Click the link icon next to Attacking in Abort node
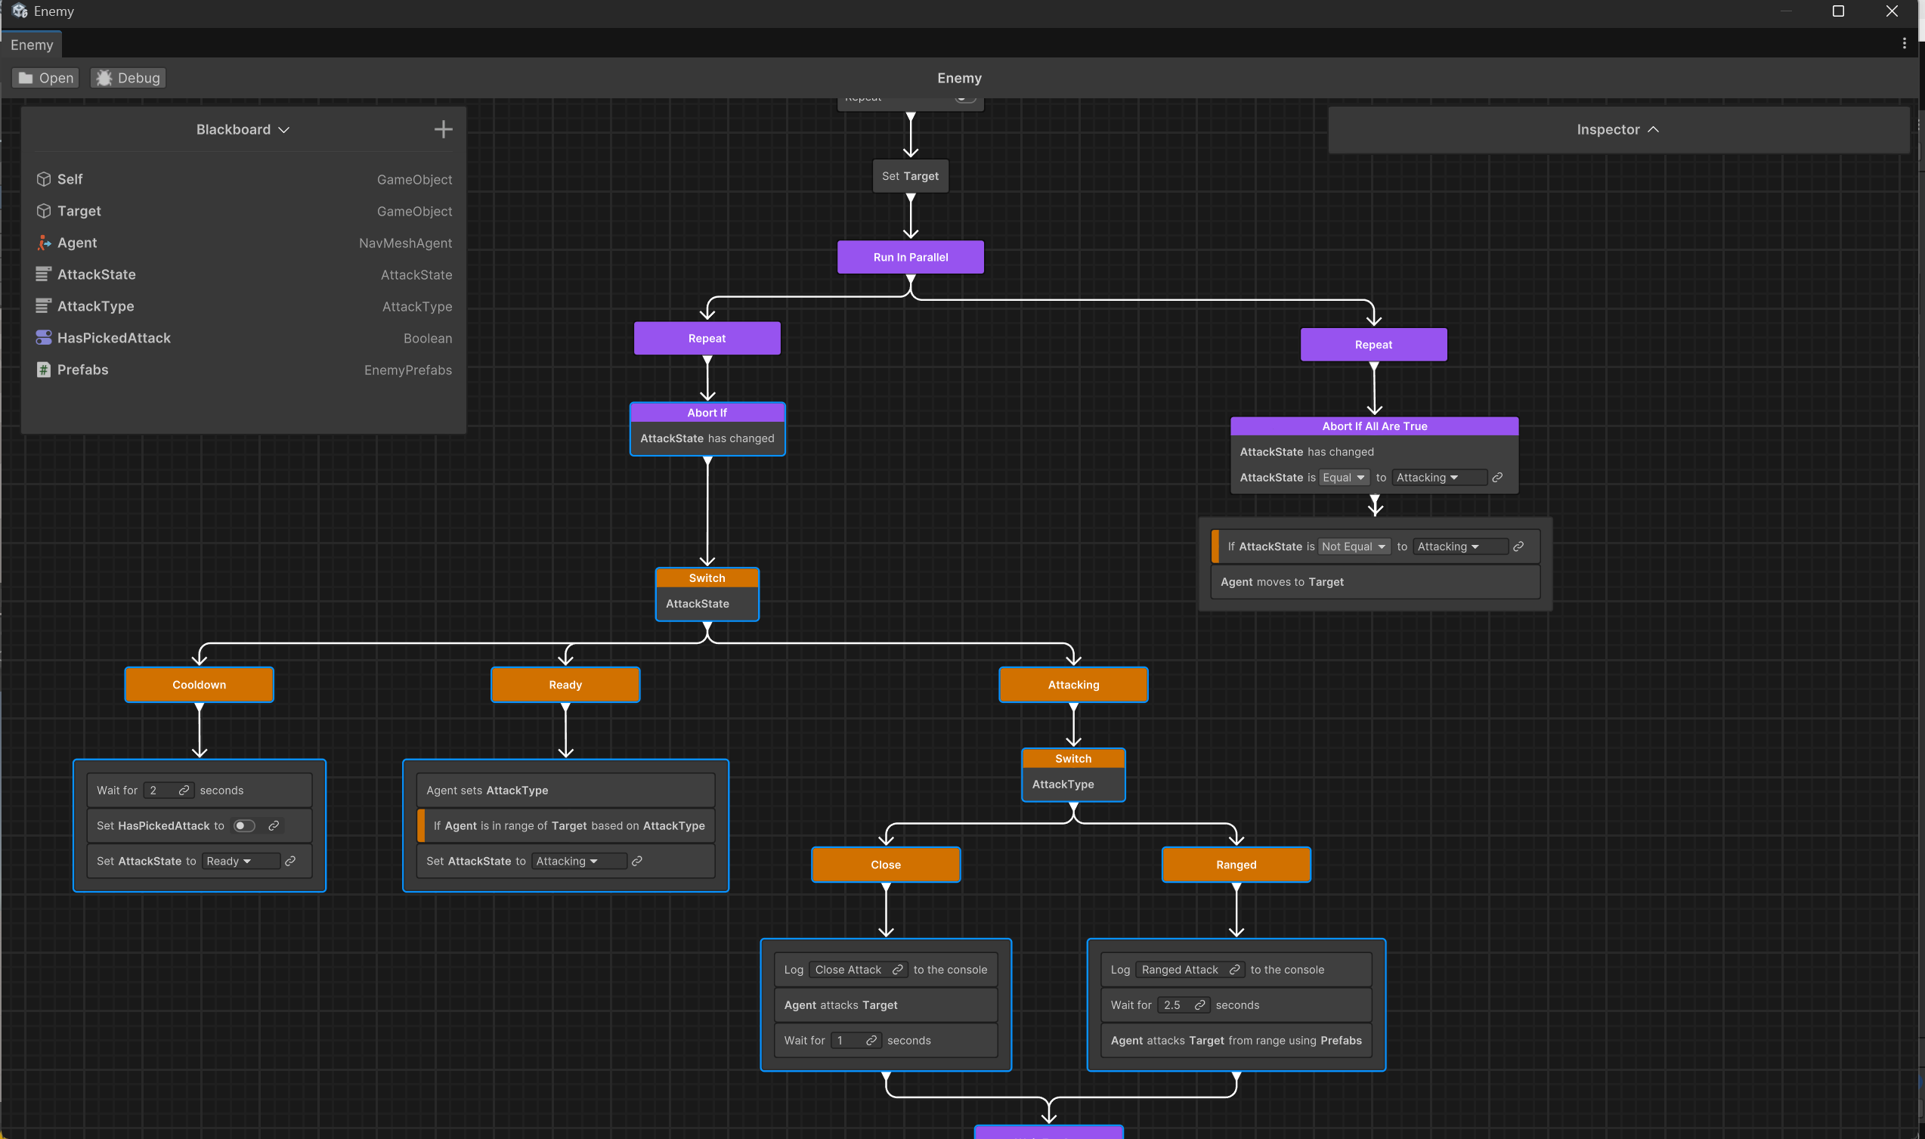1925x1139 pixels. pyautogui.click(x=1496, y=478)
